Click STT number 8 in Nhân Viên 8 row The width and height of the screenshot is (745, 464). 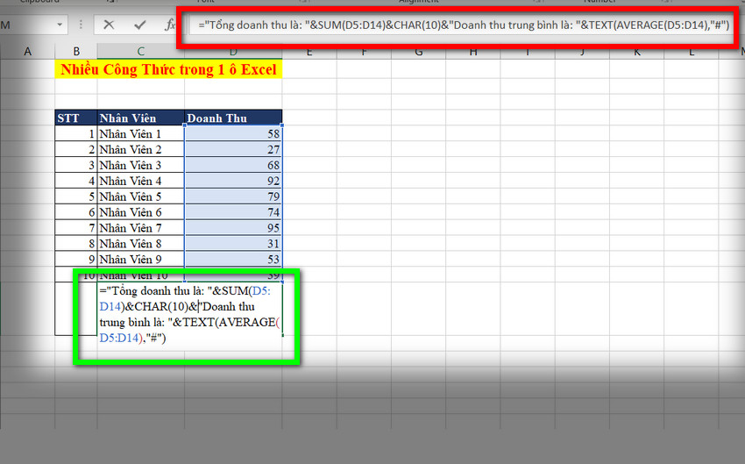coord(76,244)
